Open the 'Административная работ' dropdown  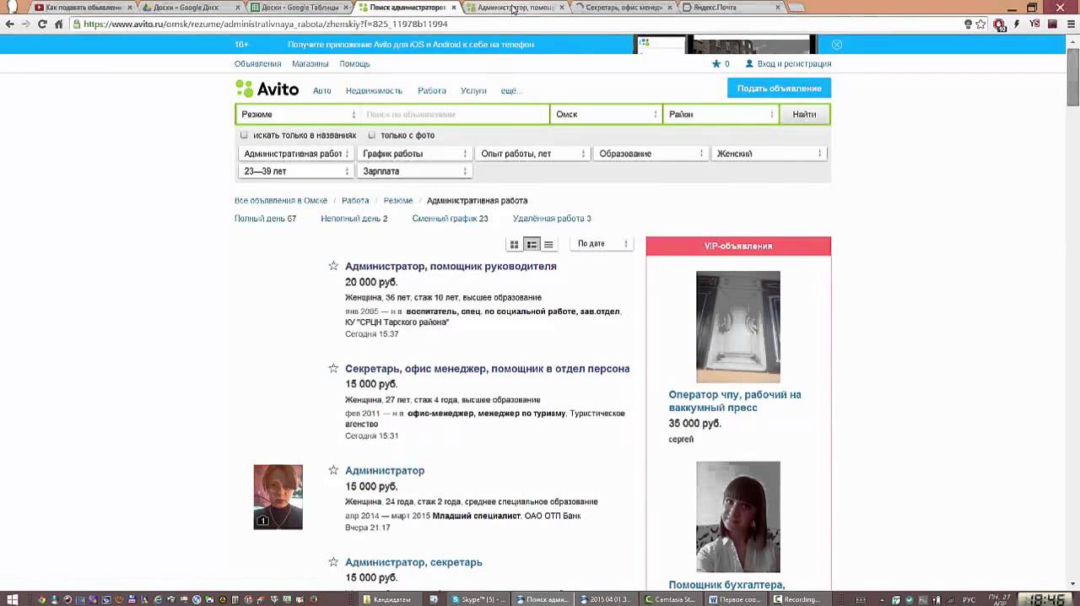[x=296, y=154]
